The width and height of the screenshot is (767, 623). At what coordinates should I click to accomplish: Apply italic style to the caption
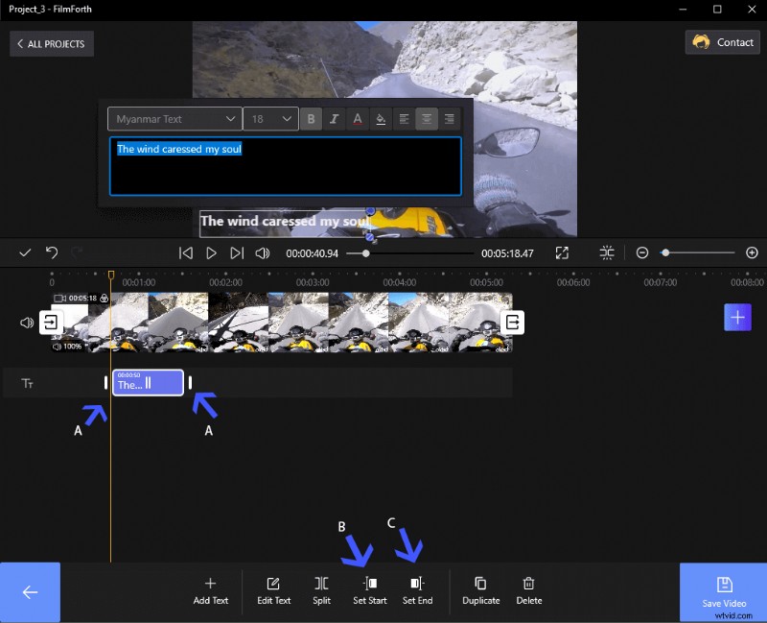[x=334, y=118]
